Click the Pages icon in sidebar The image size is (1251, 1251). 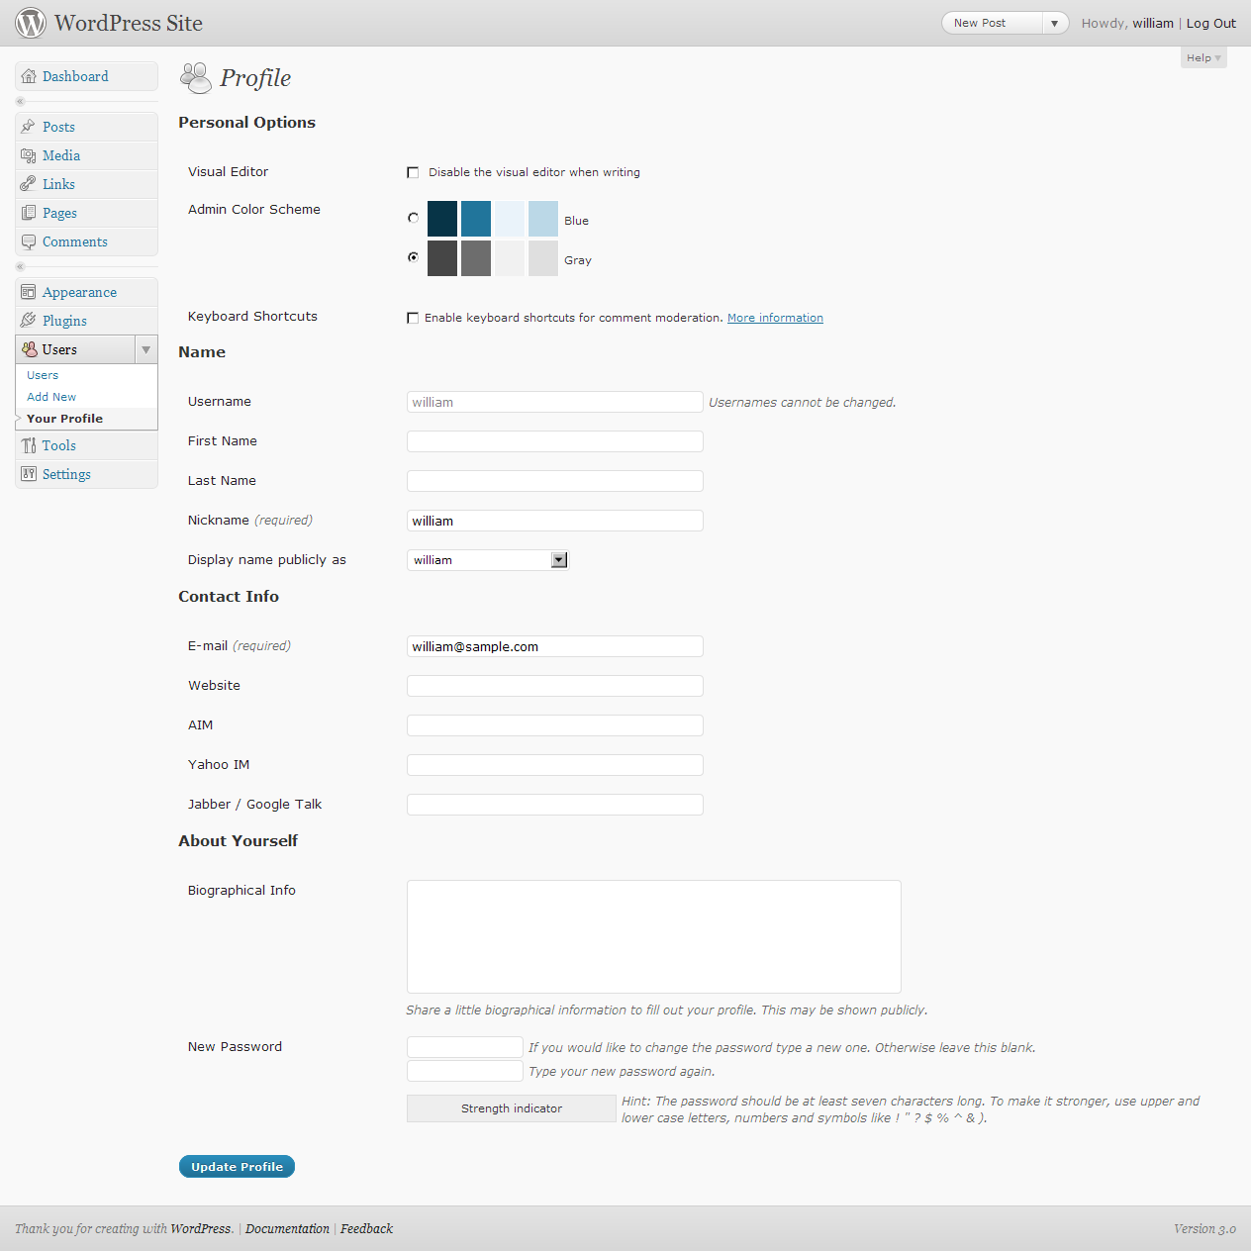coord(29,213)
